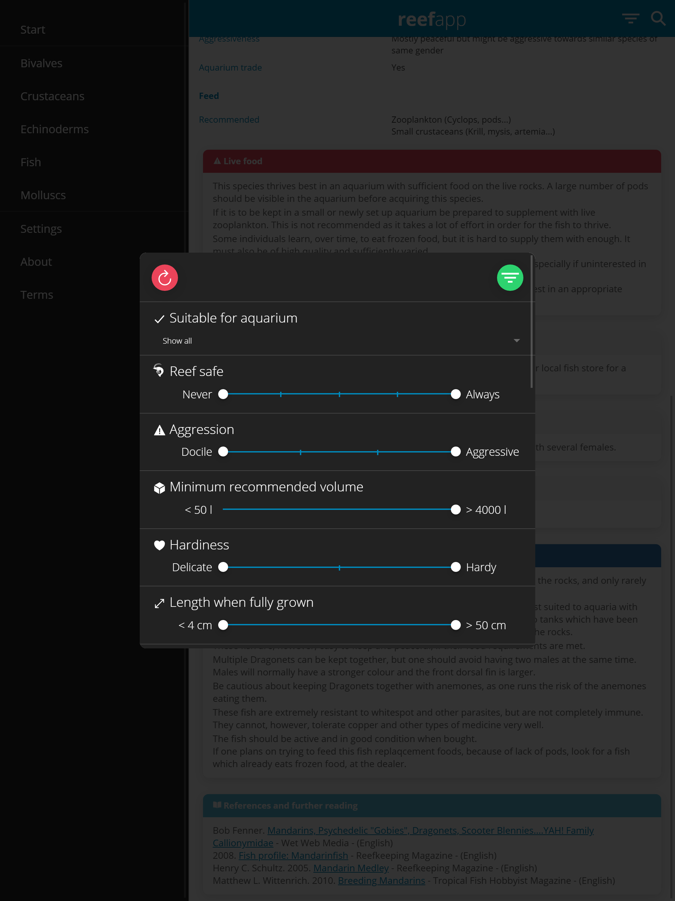Select the < 4 cm length handle
Viewport: 675px width, 901px height.
tap(223, 624)
